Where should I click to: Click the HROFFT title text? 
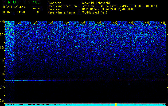pyautogui.click(x=17, y=2)
